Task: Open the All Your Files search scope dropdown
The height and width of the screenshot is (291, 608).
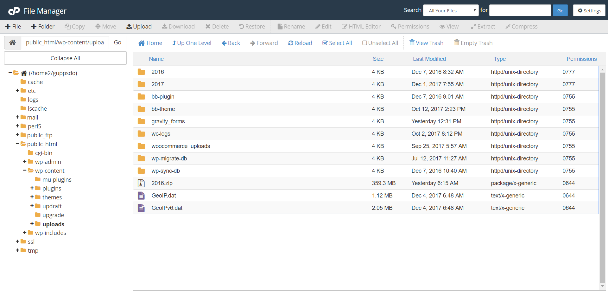Action: coord(451,10)
